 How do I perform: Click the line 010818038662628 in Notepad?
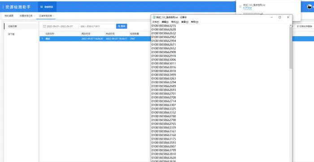164,30
